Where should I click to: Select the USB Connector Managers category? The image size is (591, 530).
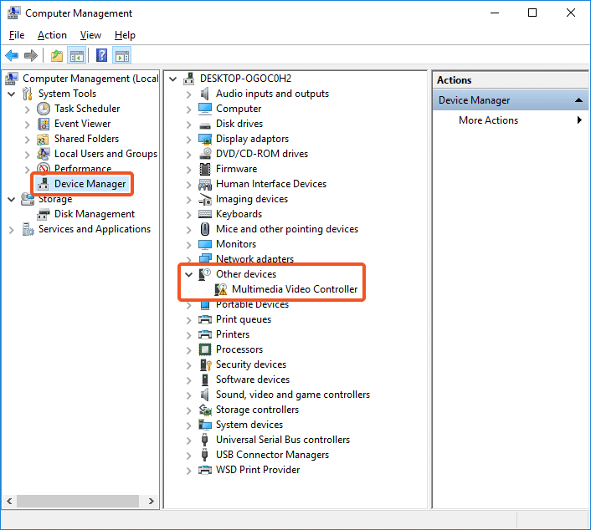coord(272,455)
